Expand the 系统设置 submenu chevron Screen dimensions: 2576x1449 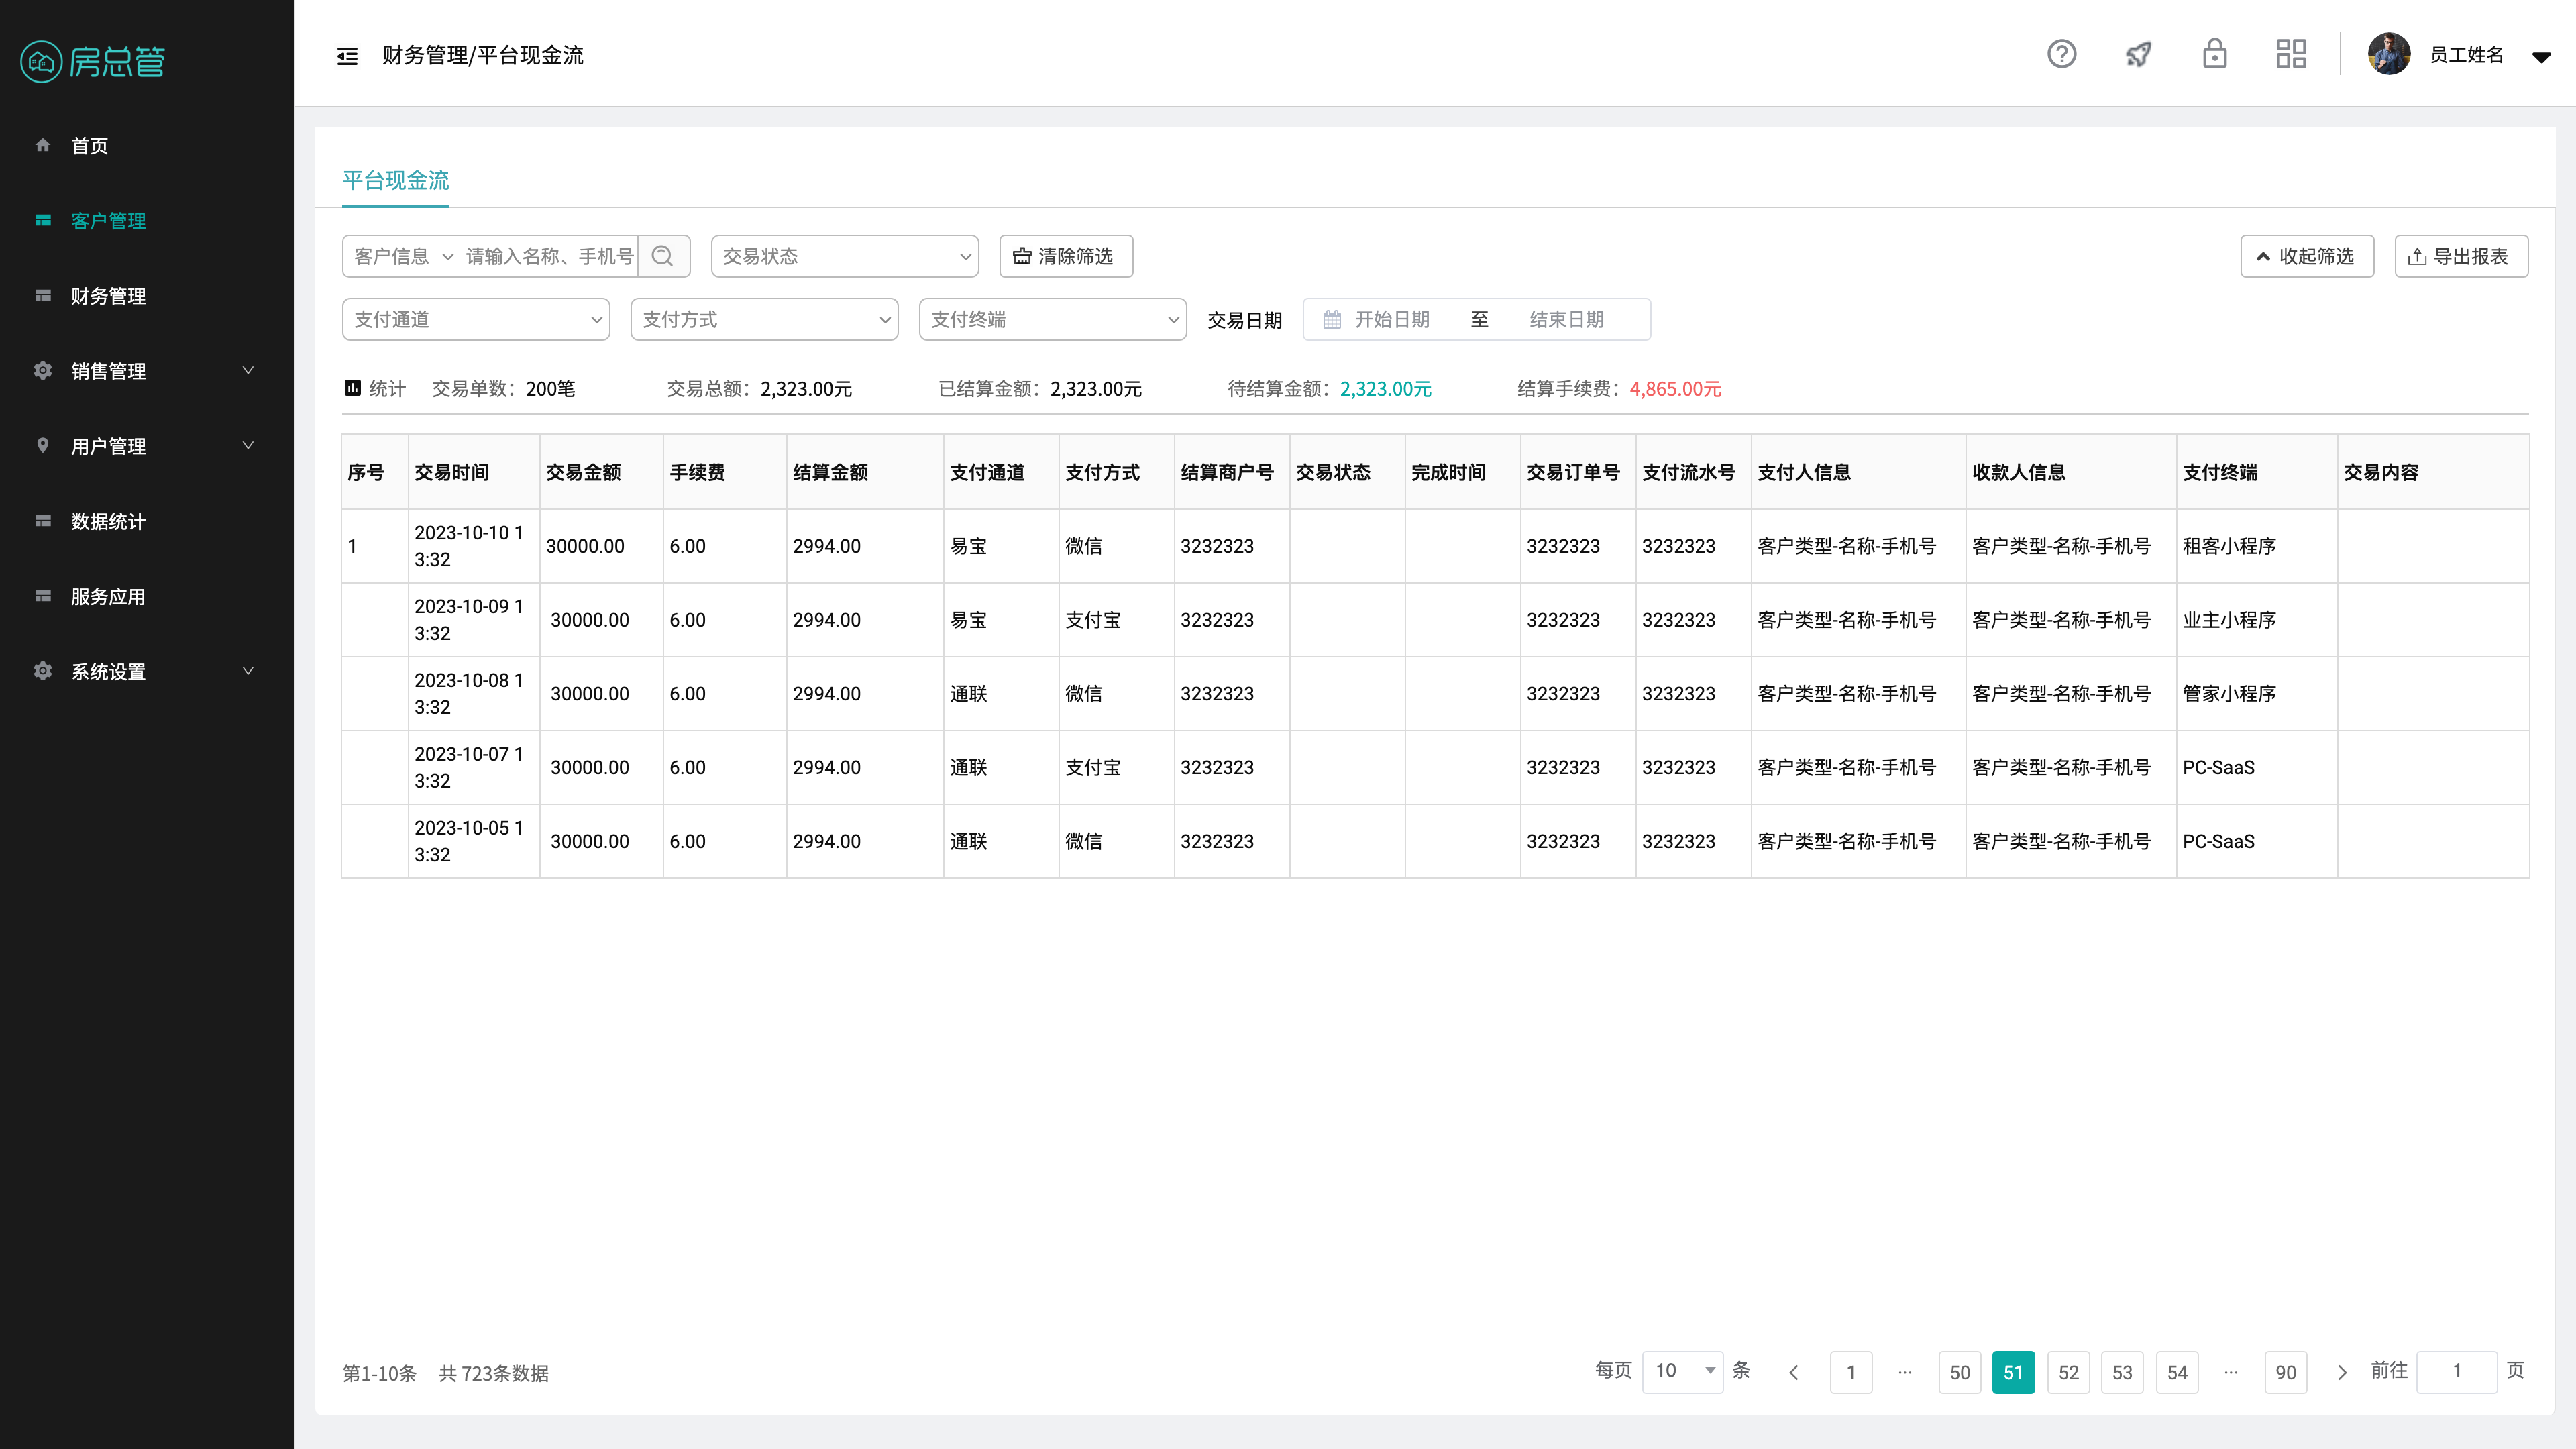coord(248,671)
